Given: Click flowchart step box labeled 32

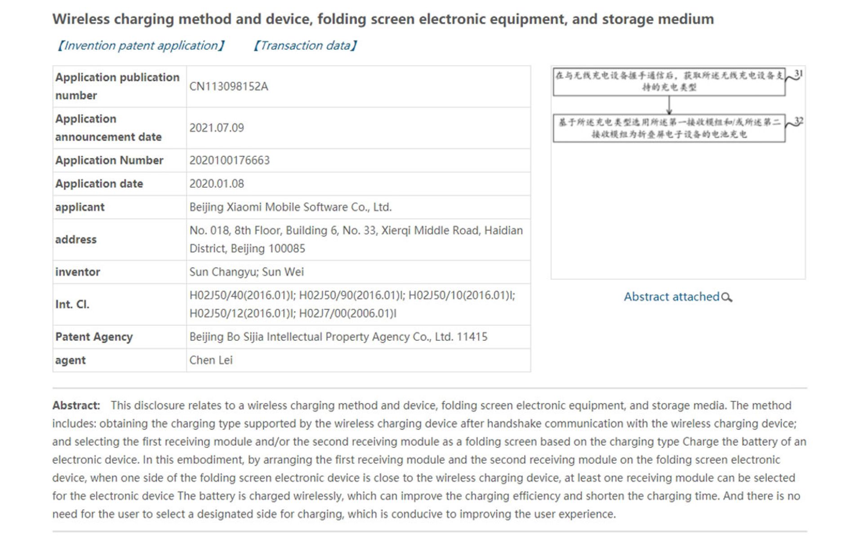Looking at the screenshot, I should click(x=669, y=128).
